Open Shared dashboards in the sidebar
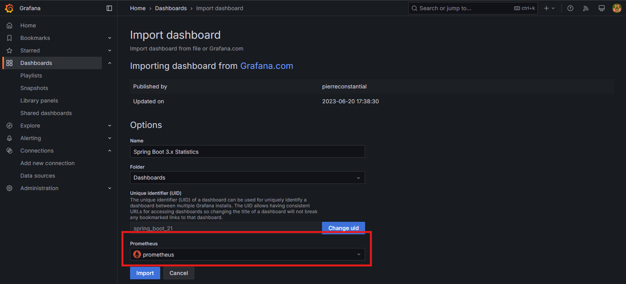 point(46,113)
